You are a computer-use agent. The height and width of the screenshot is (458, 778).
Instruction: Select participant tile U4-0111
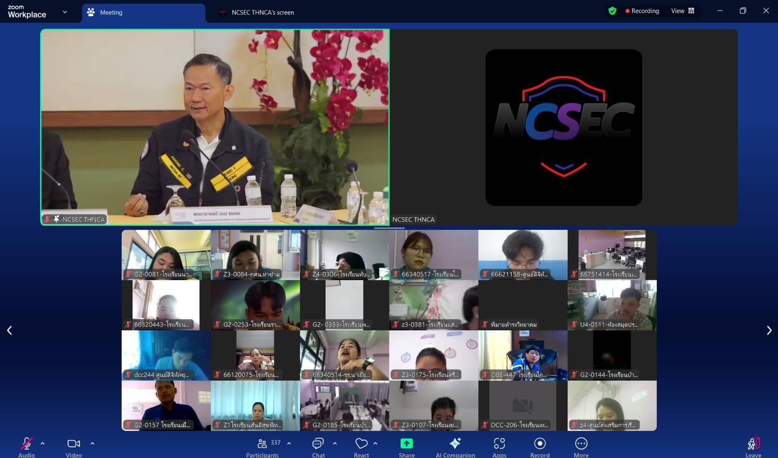coord(612,305)
